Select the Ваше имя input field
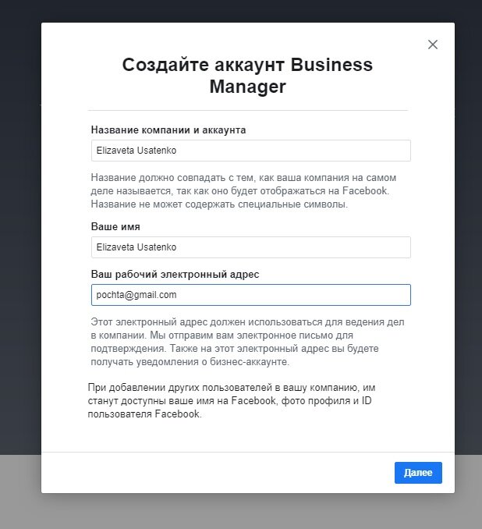482x529 pixels. click(x=251, y=247)
